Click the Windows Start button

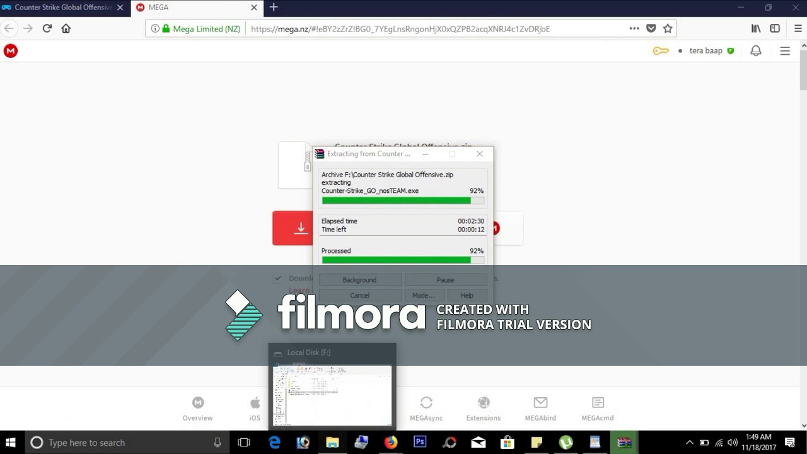11,443
